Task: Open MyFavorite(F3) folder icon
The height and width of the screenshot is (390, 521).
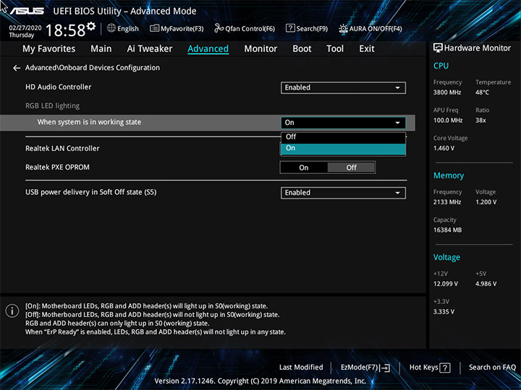Action: pyautogui.click(x=154, y=28)
